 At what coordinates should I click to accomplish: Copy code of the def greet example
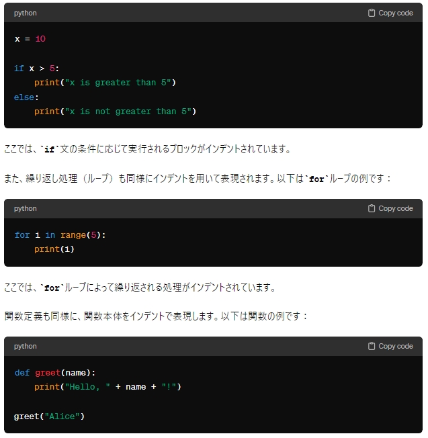(x=390, y=346)
